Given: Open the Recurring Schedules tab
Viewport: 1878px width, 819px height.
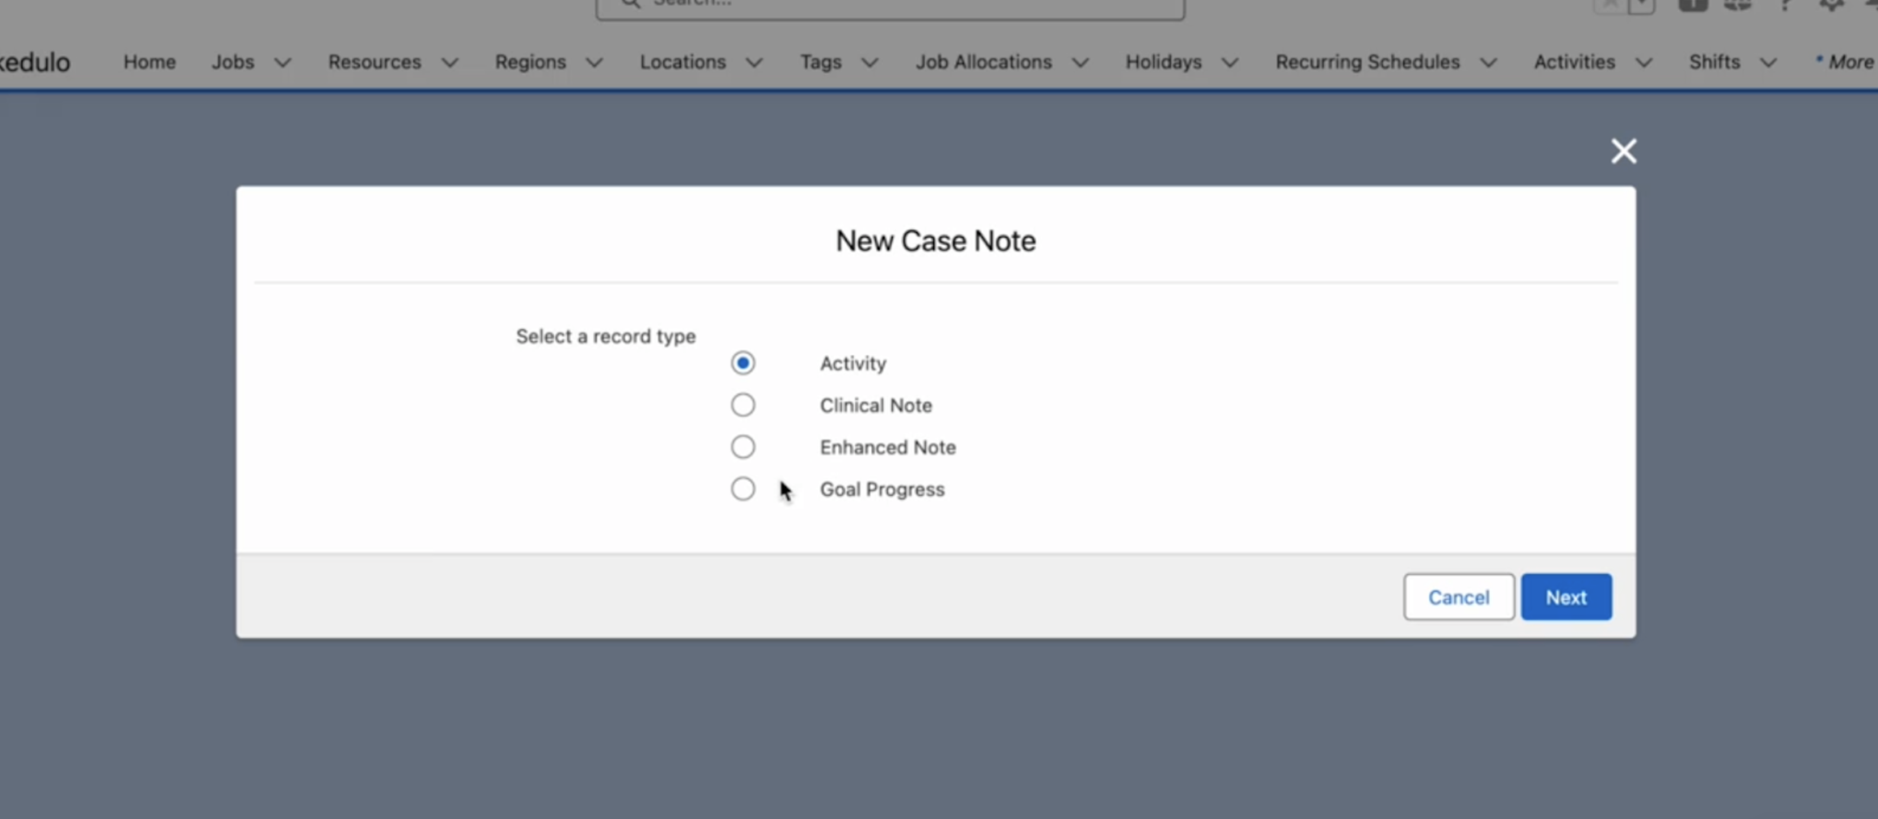Looking at the screenshot, I should tap(1368, 62).
